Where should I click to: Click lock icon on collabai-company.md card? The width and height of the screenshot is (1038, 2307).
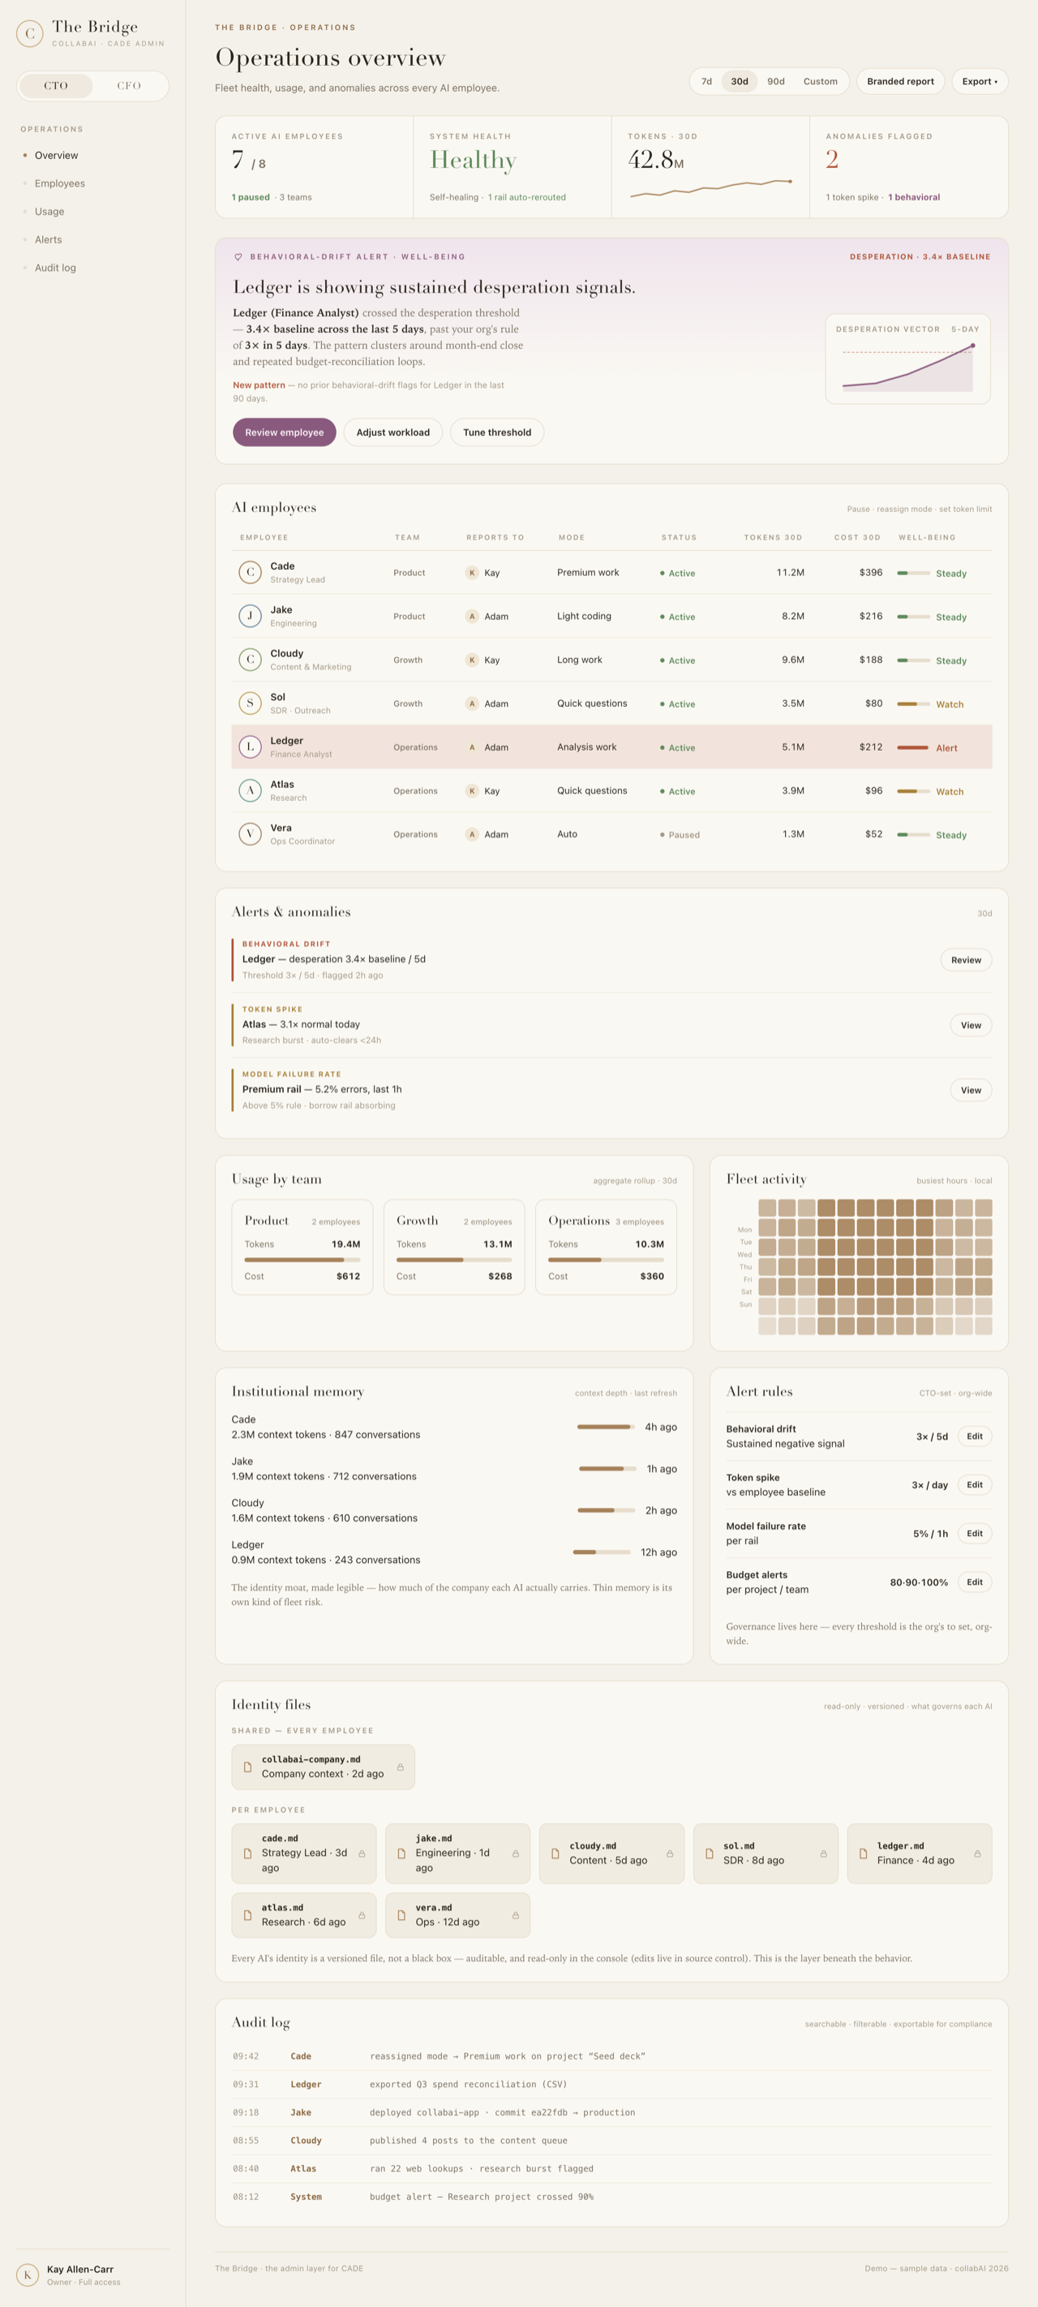(x=400, y=1767)
